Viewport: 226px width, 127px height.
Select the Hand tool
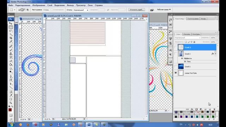tap(11, 99)
